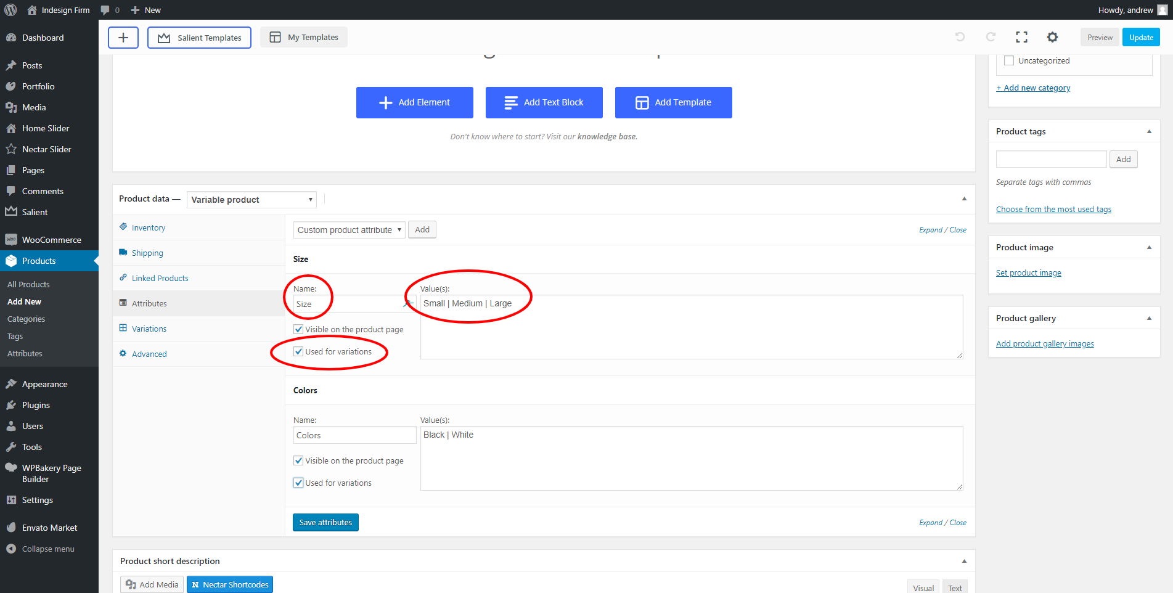1173x593 pixels.
Task: Switch to the Variations tab
Action: 149,329
